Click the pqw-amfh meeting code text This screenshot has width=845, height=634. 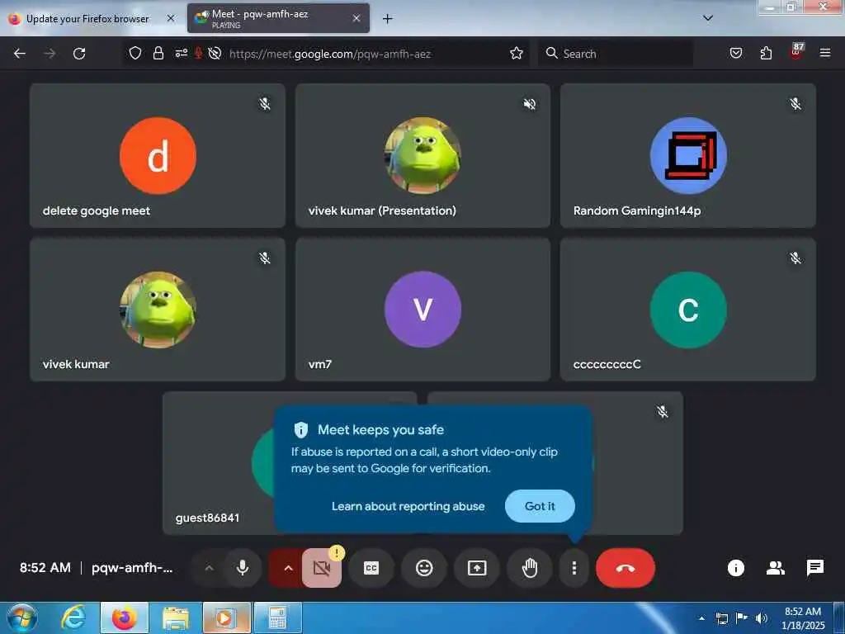click(x=132, y=568)
